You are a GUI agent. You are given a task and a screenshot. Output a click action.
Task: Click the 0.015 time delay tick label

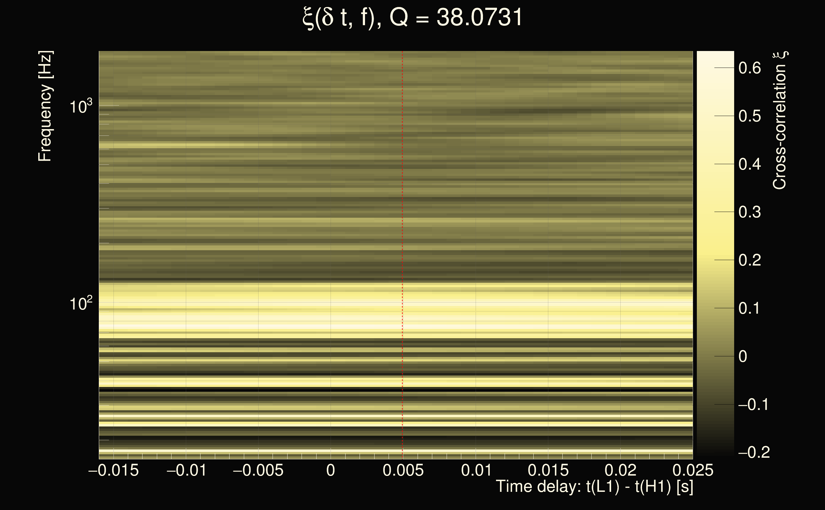pyautogui.click(x=548, y=470)
